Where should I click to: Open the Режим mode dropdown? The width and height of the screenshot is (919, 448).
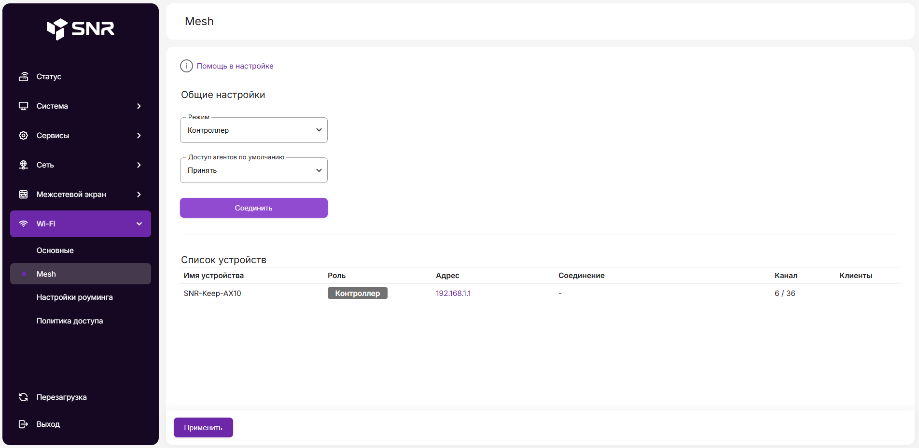pyautogui.click(x=253, y=130)
